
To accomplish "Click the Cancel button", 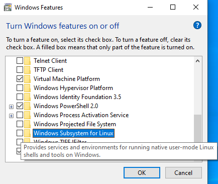I will point(183,172).
